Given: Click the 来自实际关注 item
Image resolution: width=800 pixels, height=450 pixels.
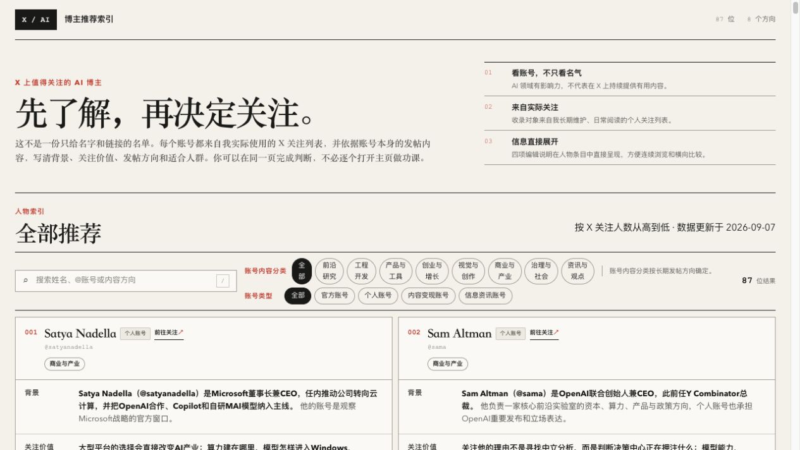Looking at the screenshot, I should click(x=630, y=113).
